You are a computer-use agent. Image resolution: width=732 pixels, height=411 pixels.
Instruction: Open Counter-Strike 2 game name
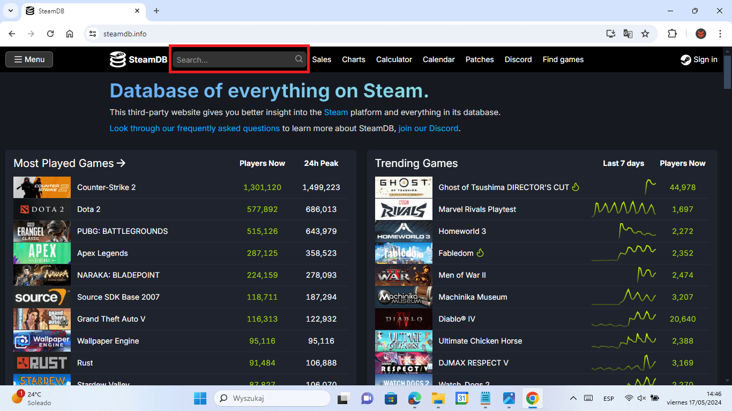tap(106, 187)
